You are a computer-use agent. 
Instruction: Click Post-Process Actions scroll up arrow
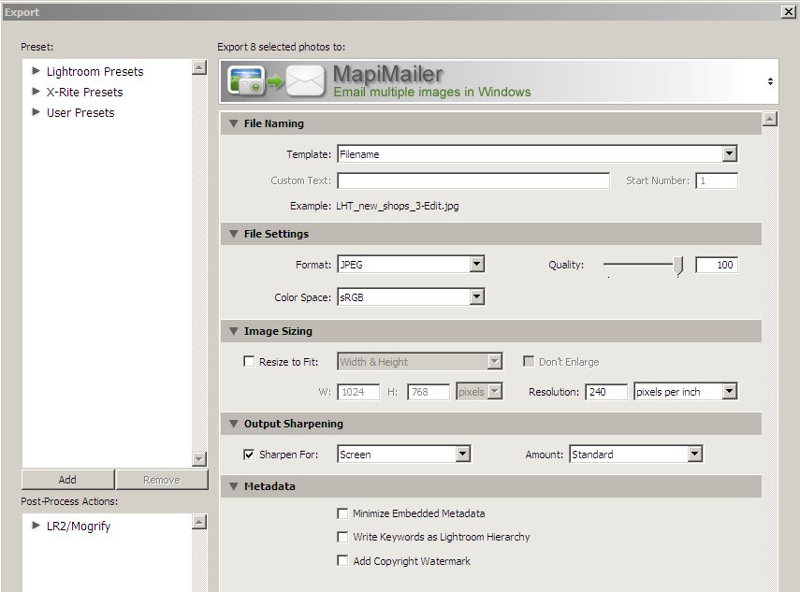coord(199,522)
